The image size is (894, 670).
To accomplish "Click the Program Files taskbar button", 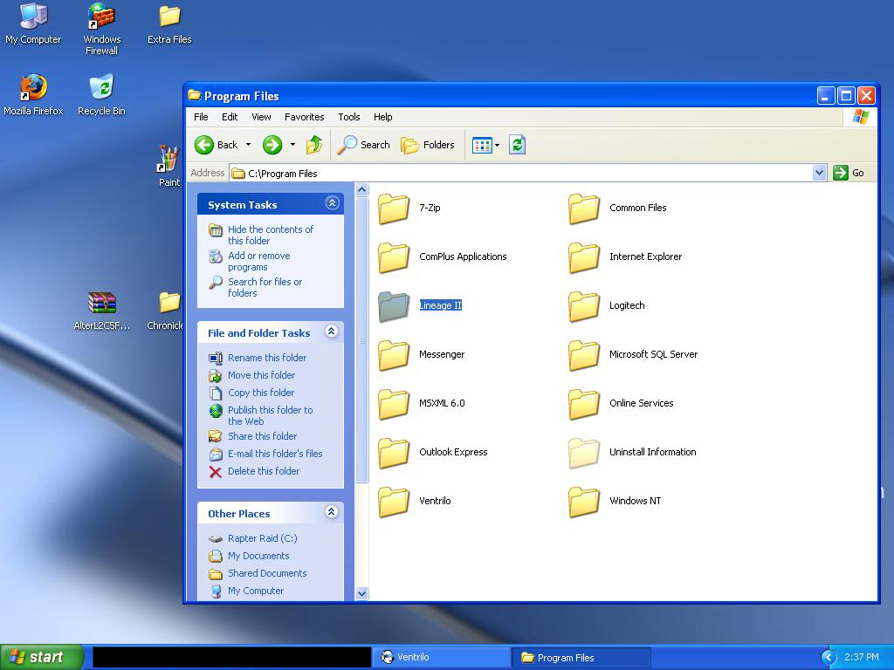I will (581, 658).
